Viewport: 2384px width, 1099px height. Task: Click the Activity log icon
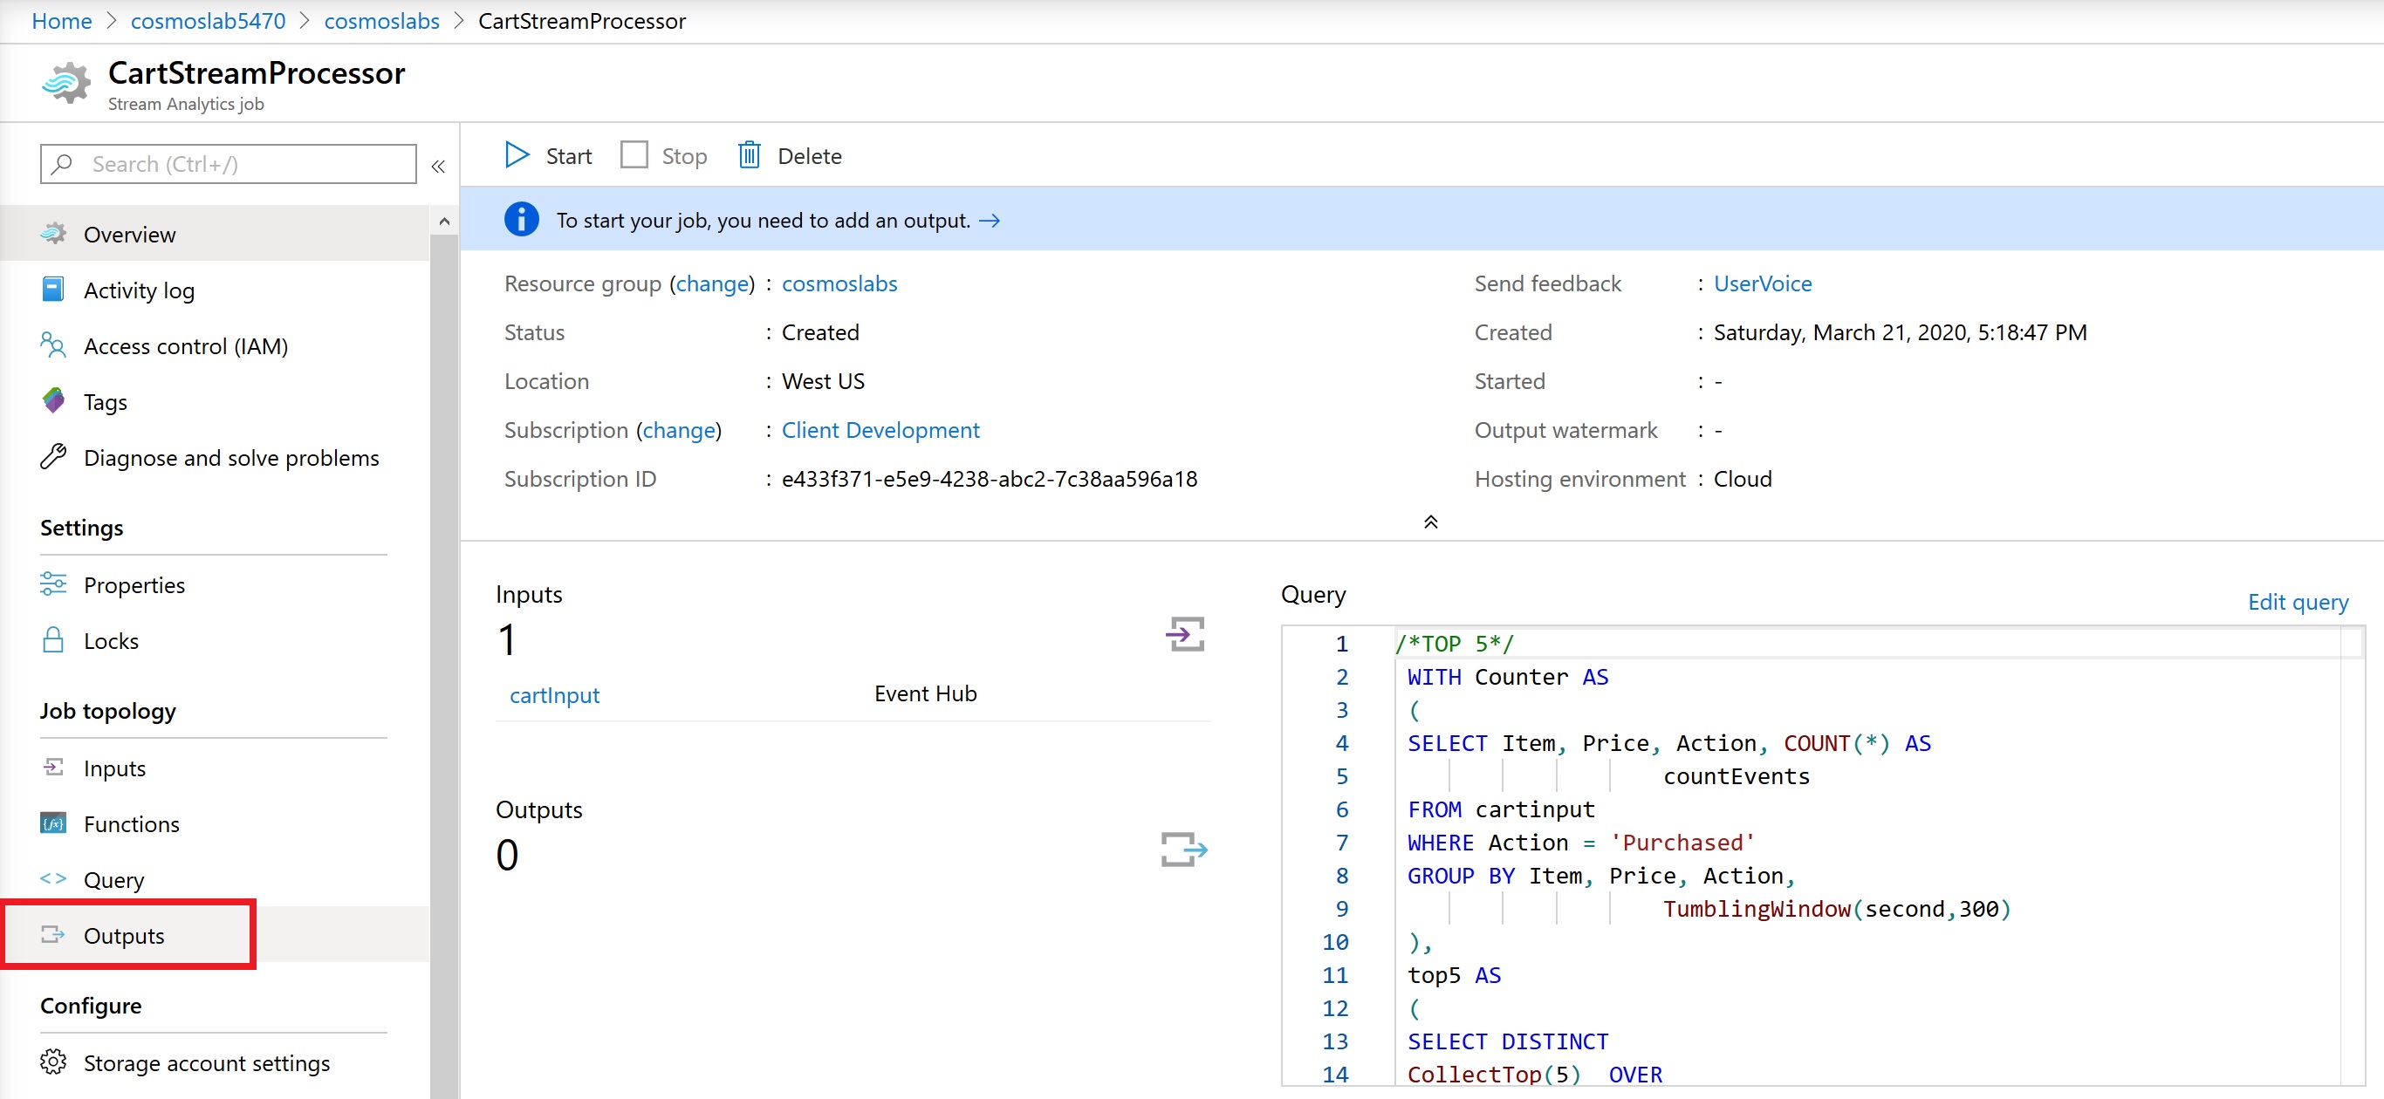click(x=52, y=290)
